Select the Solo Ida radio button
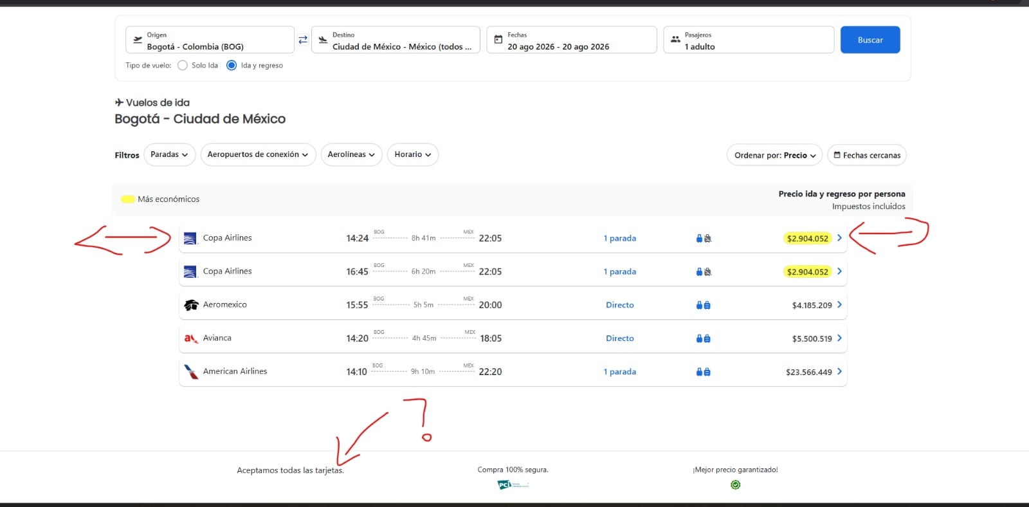This screenshot has height=507, width=1029. tap(183, 66)
